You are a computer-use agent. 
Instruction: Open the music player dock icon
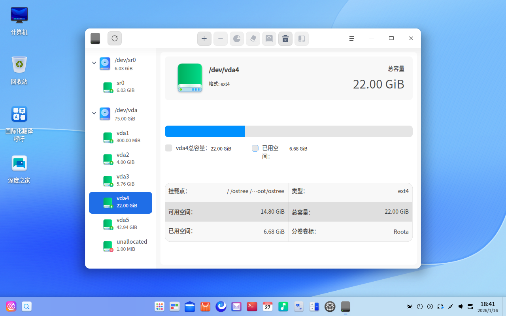click(283, 307)
